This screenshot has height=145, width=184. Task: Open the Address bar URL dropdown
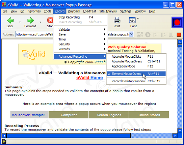(x=131, y=34)
